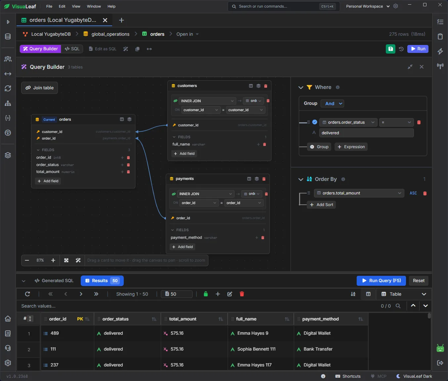Image resolution: width=448 pixels, height=381 pixels.
Task: Collapse the Query Builder panel icon
Action: [x=410, y=67]
